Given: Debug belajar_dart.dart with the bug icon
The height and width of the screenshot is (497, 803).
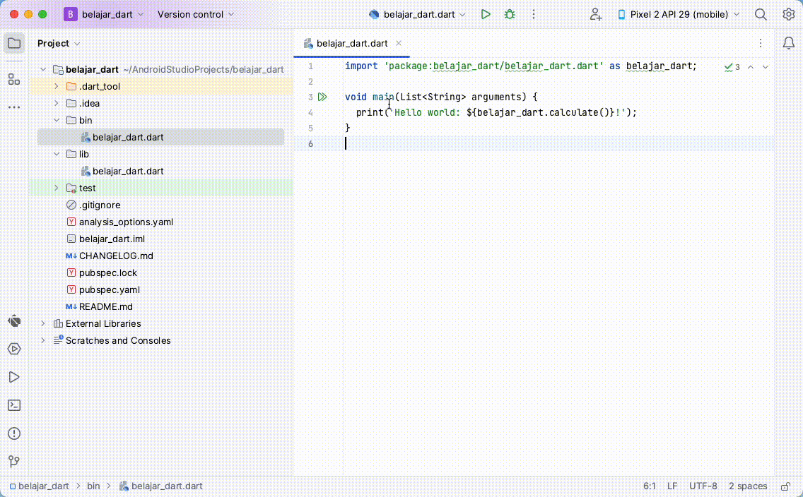Looking at the screenshot, I should click(x=510, y=14).
